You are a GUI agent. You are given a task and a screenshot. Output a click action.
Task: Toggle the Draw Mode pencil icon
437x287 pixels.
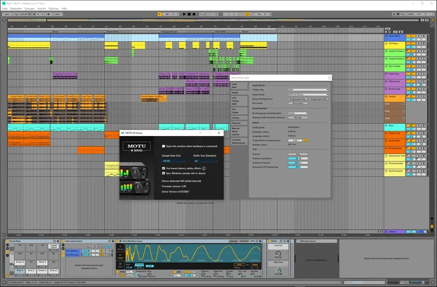394,14
